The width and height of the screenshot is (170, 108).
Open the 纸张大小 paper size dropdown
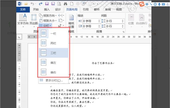pyautogui.click(x=48, y=21)
